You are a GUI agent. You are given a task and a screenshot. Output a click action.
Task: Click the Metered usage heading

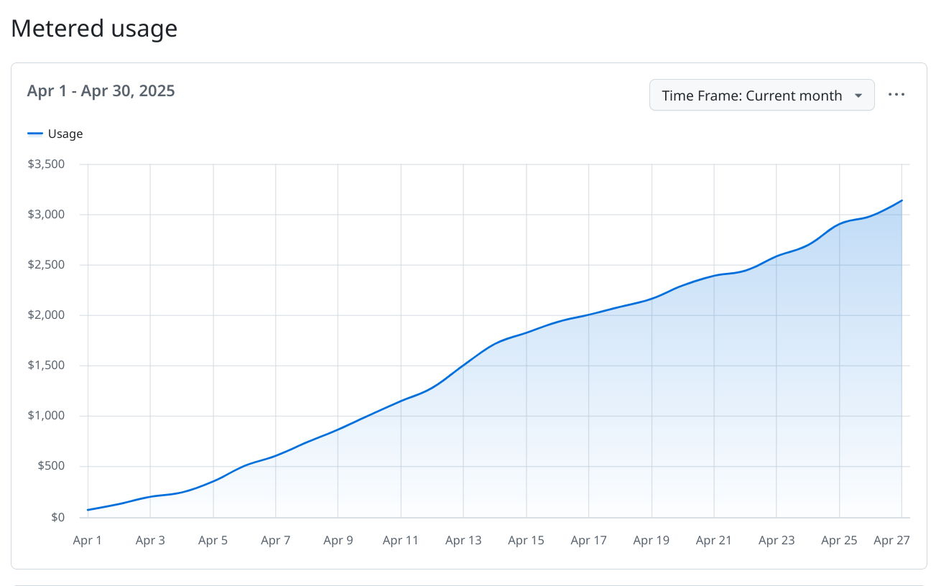click(94, 29)
